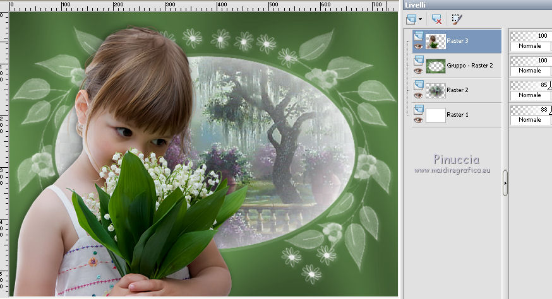Open the New Layer dropdown arrow
This screenshot has width=552, height=299.
(420, 20)
